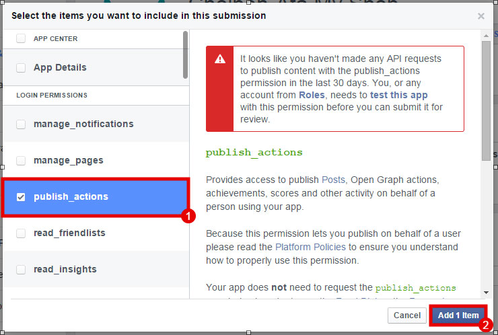Open the Platform Policies link
Viewport: 498px width, 335px height.
pyautogui.click(x=310, y=247)
